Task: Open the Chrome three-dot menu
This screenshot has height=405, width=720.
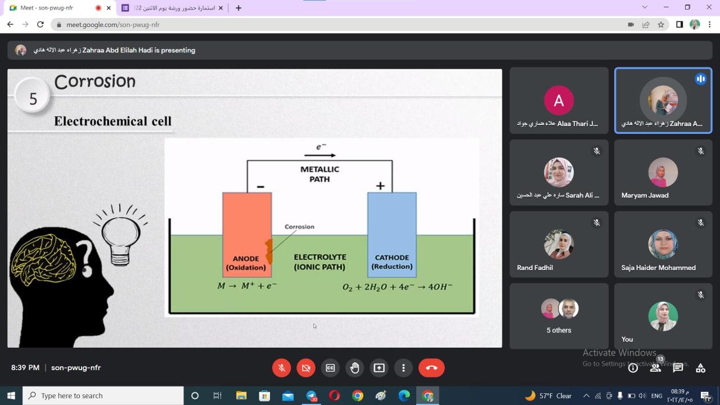Action: click(710, 25)
